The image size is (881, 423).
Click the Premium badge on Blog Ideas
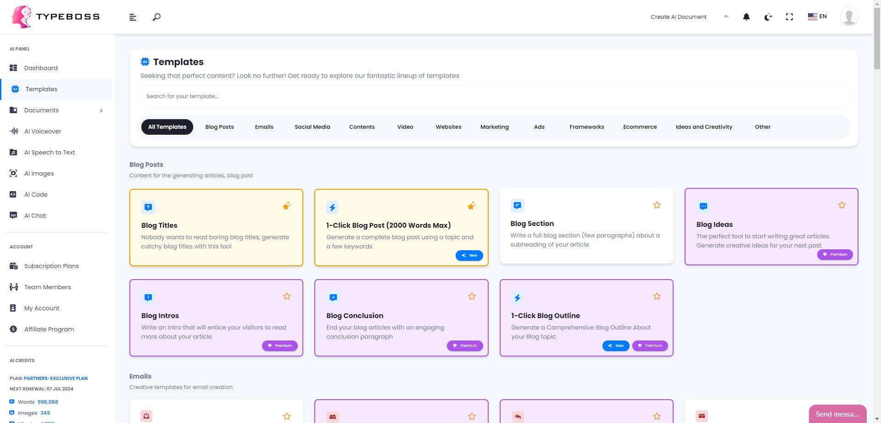pyautogui.click(x=835, y=254)
